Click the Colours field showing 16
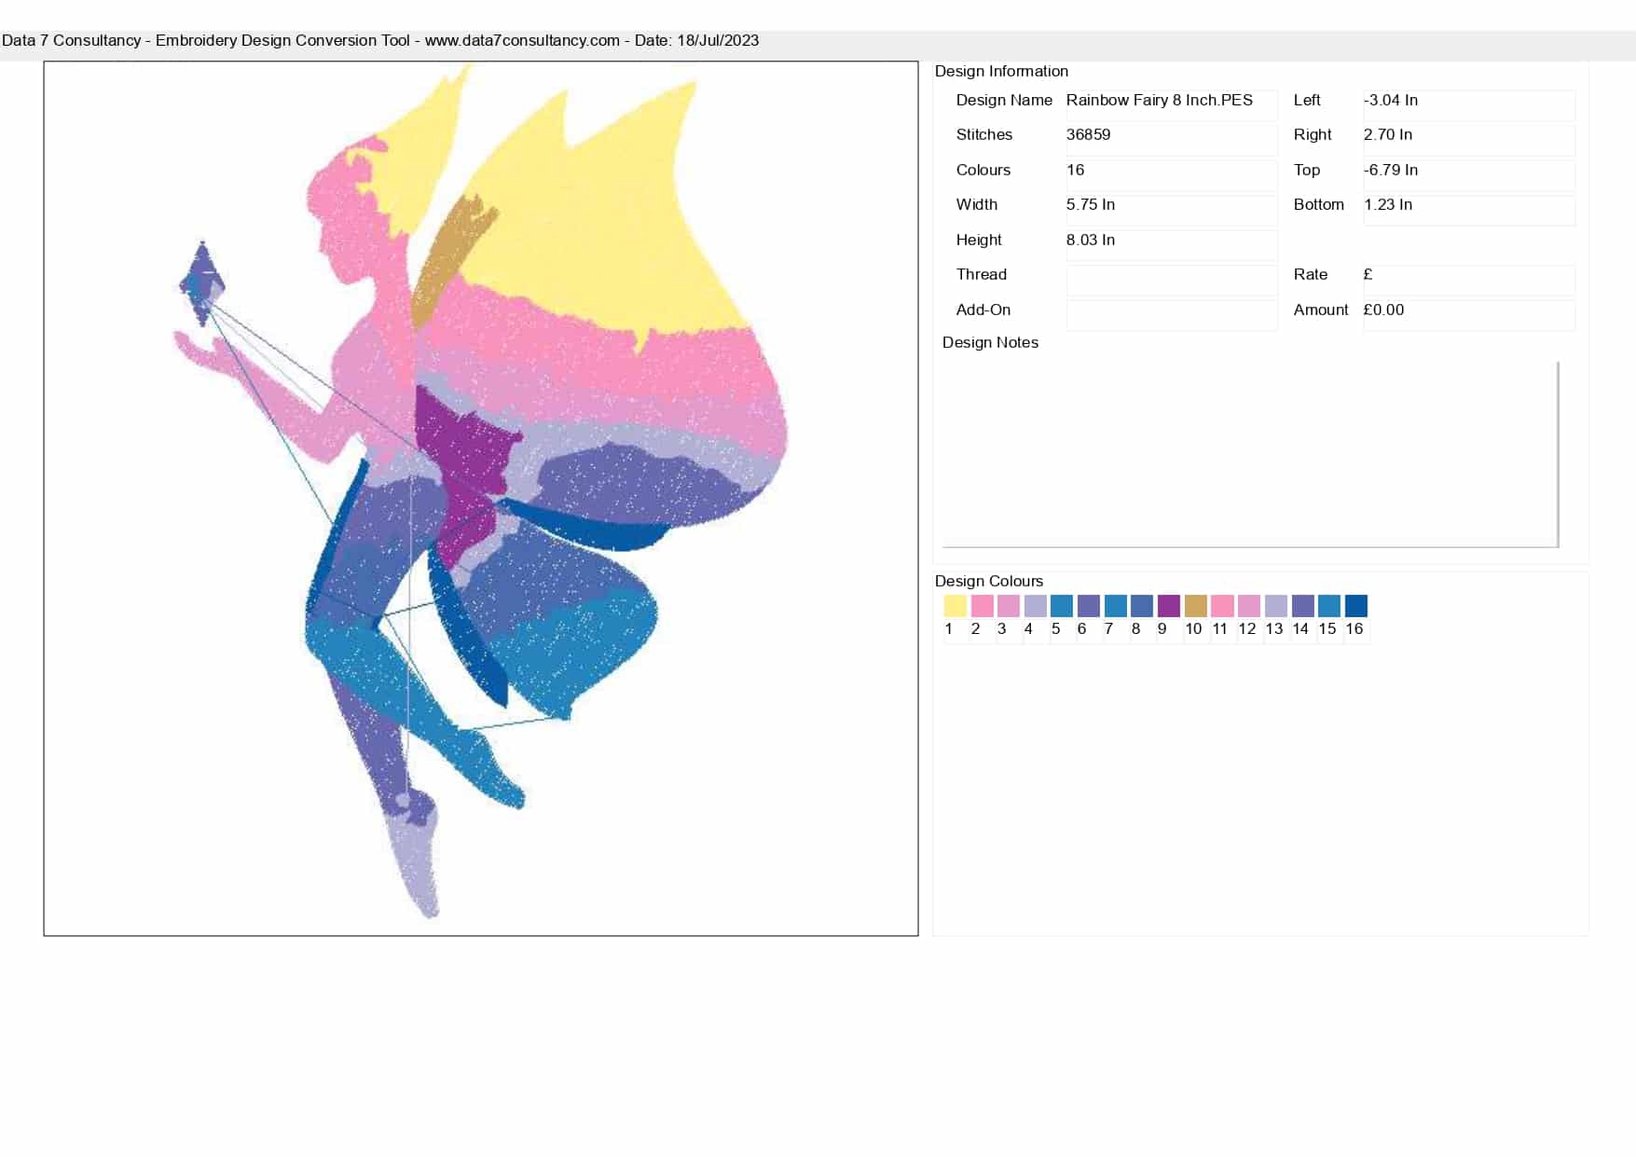1636x1157 pixels. tap(1172, 174)
